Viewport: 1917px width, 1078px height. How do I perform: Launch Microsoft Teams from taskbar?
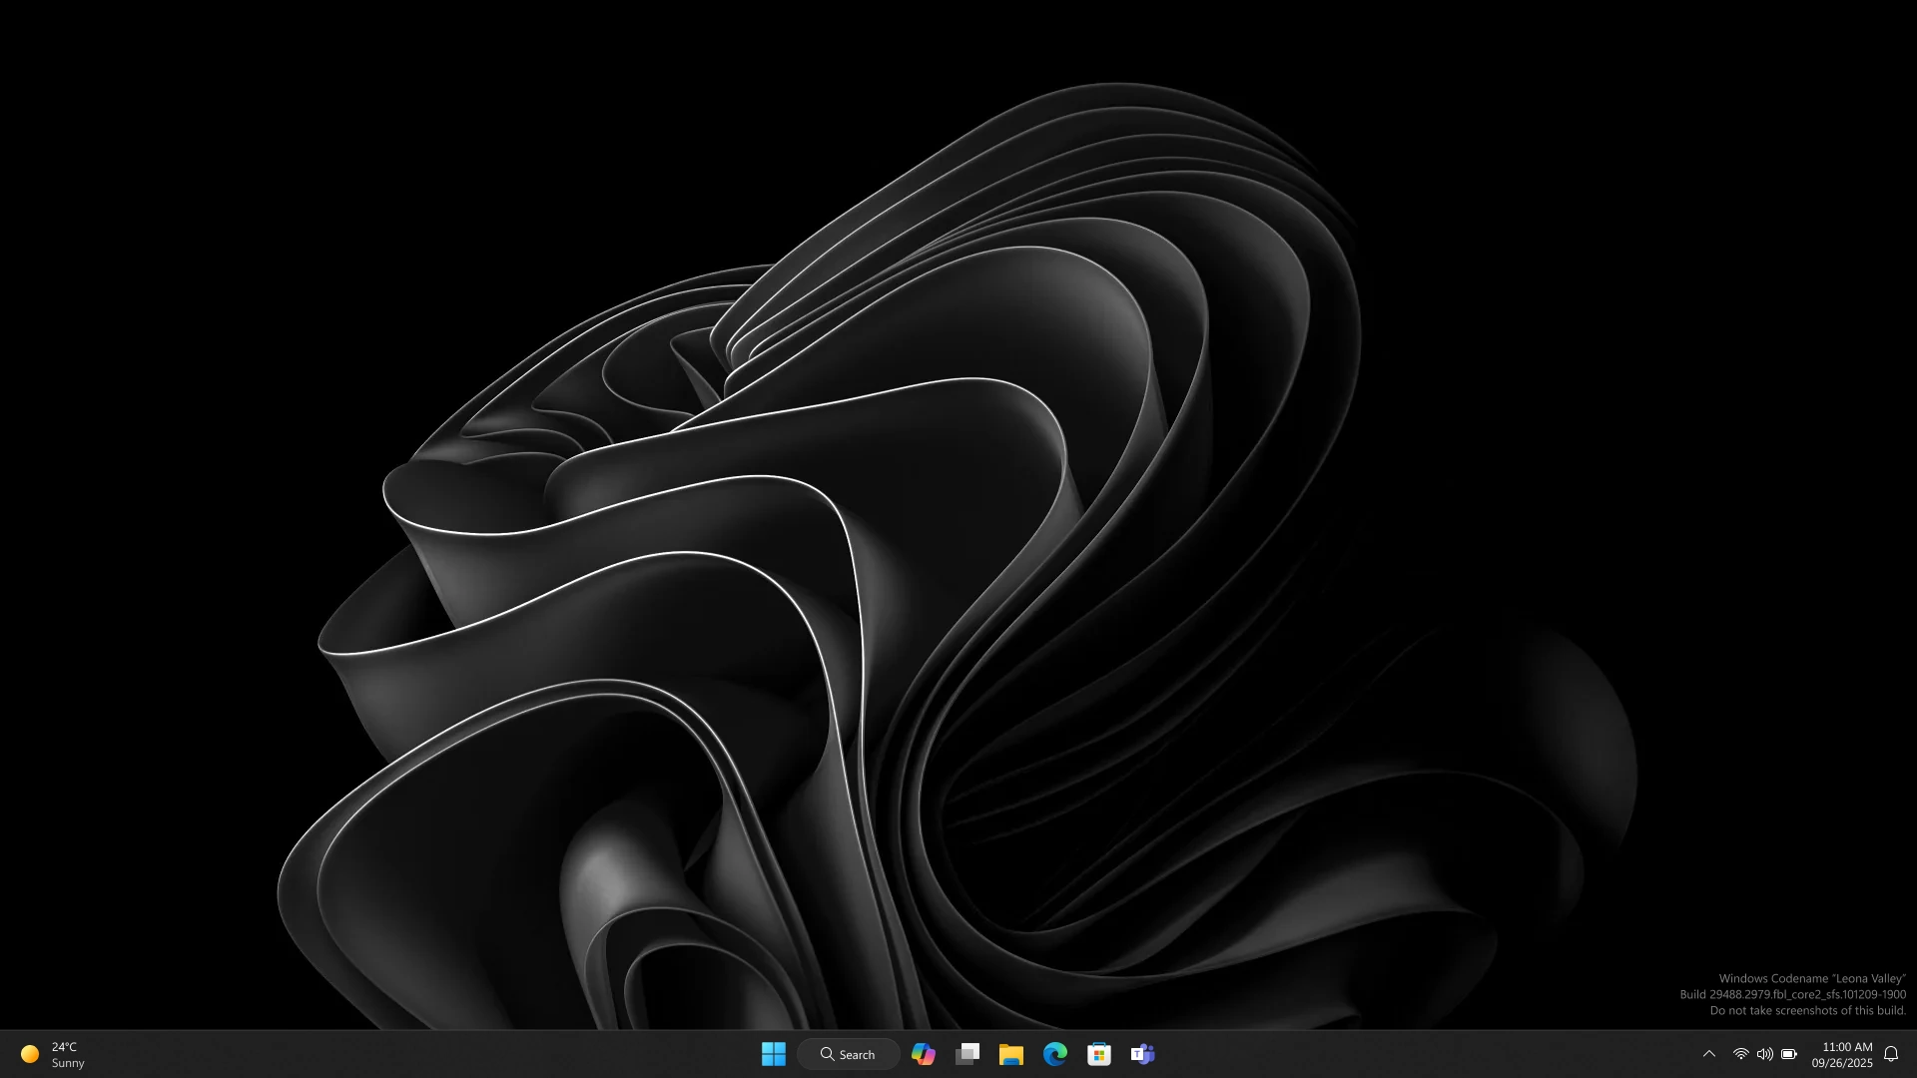point(1143,1054)
